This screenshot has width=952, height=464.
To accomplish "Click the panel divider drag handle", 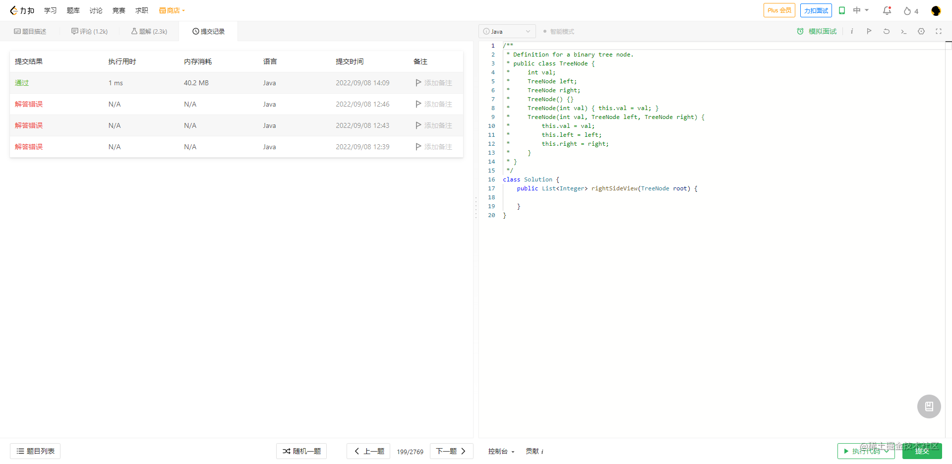I will tap(476, 207).
